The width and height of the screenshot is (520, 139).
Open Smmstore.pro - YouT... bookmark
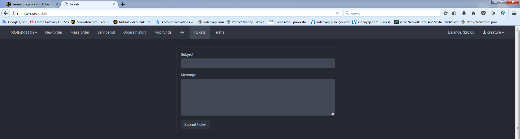[x=91, y=22]
